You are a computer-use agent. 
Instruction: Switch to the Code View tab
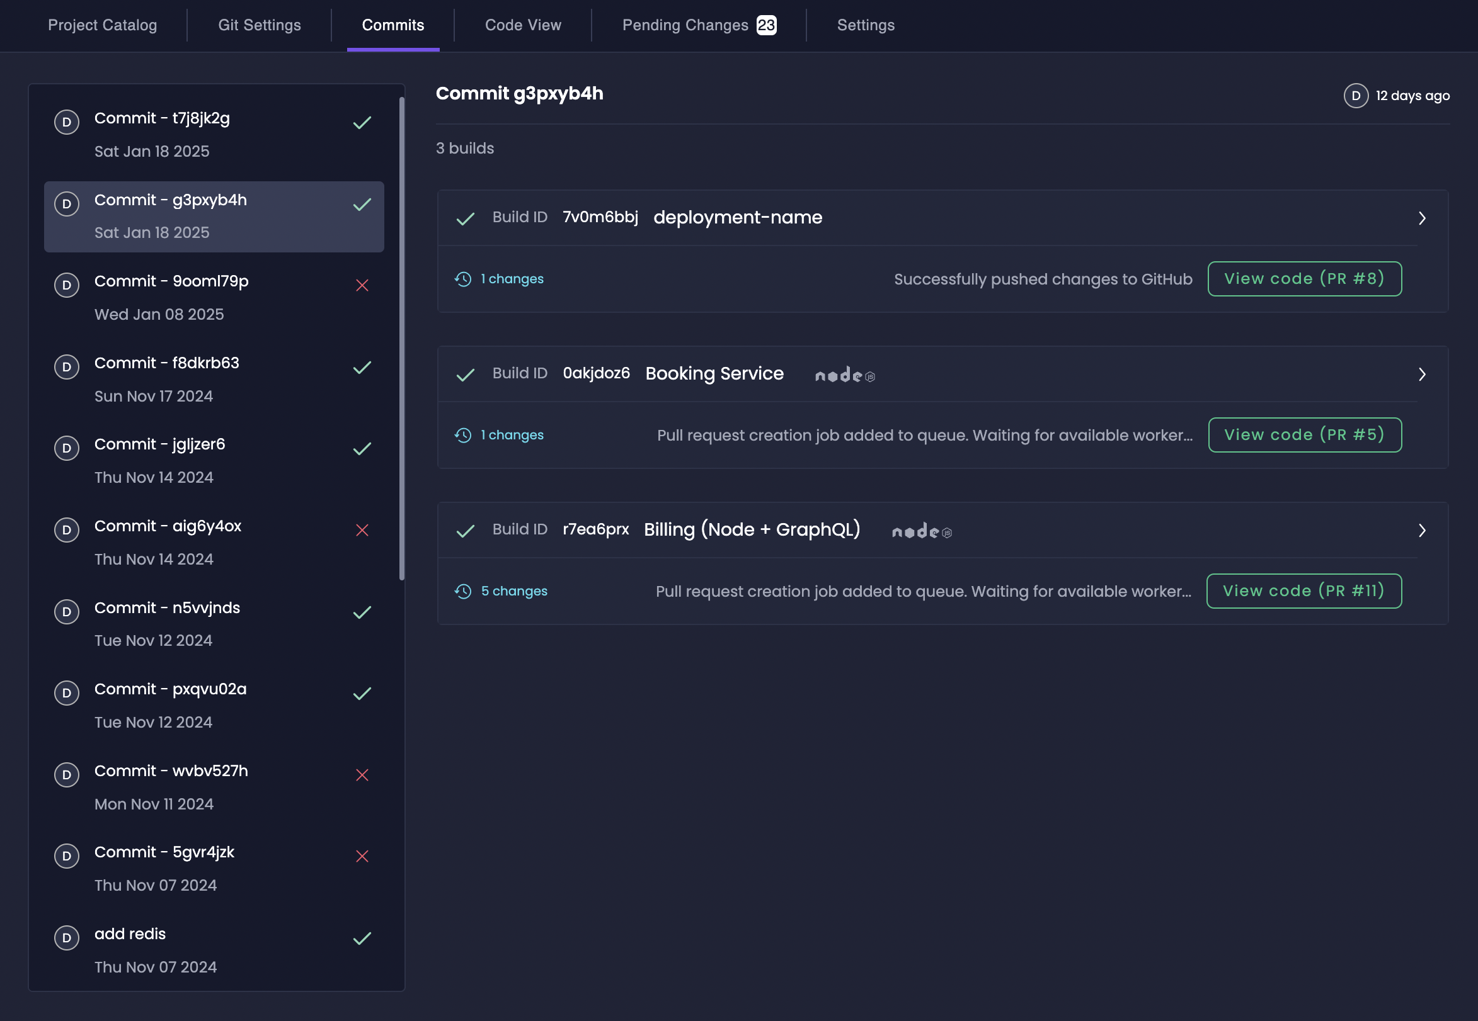pos(522,25)
